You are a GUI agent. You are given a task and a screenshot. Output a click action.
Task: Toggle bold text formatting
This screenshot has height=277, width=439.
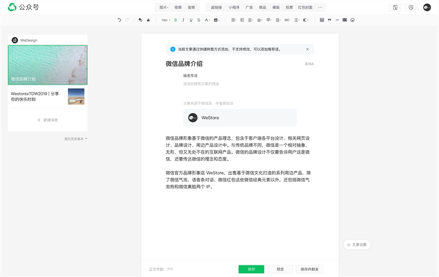[x=176, y=20]
